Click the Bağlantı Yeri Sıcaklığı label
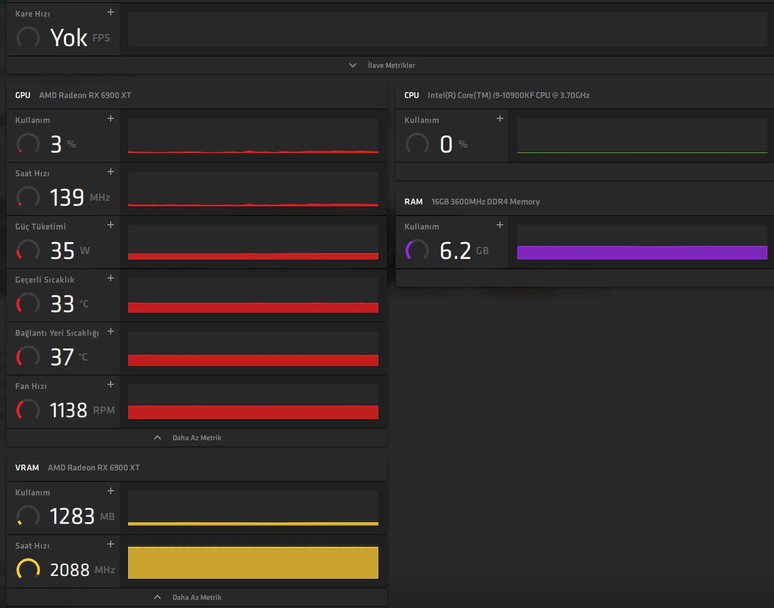Image resolution: width=774 pixels, height=608 pixels. [x=57, y=333]
